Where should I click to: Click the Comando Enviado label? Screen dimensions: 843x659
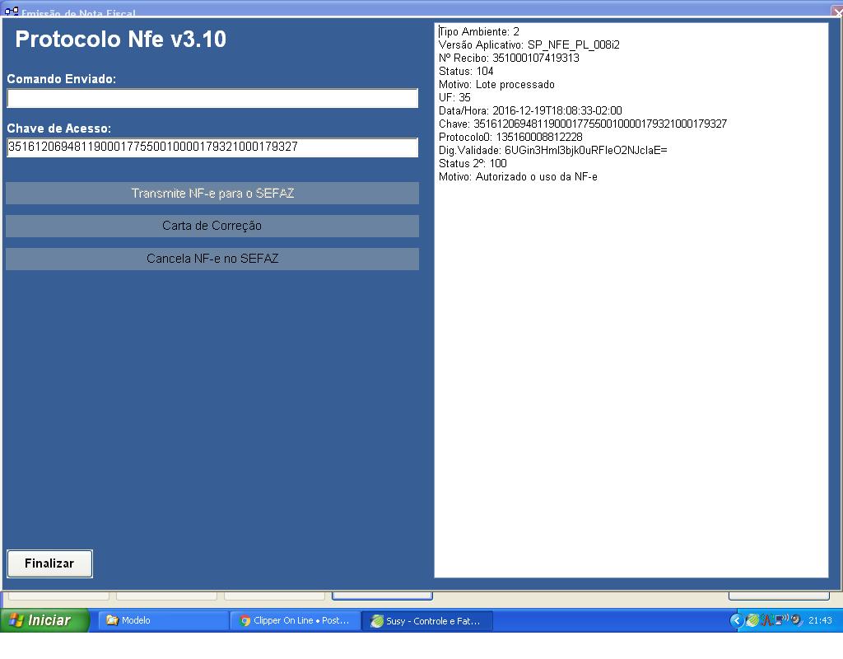click(x=61, y=79)
